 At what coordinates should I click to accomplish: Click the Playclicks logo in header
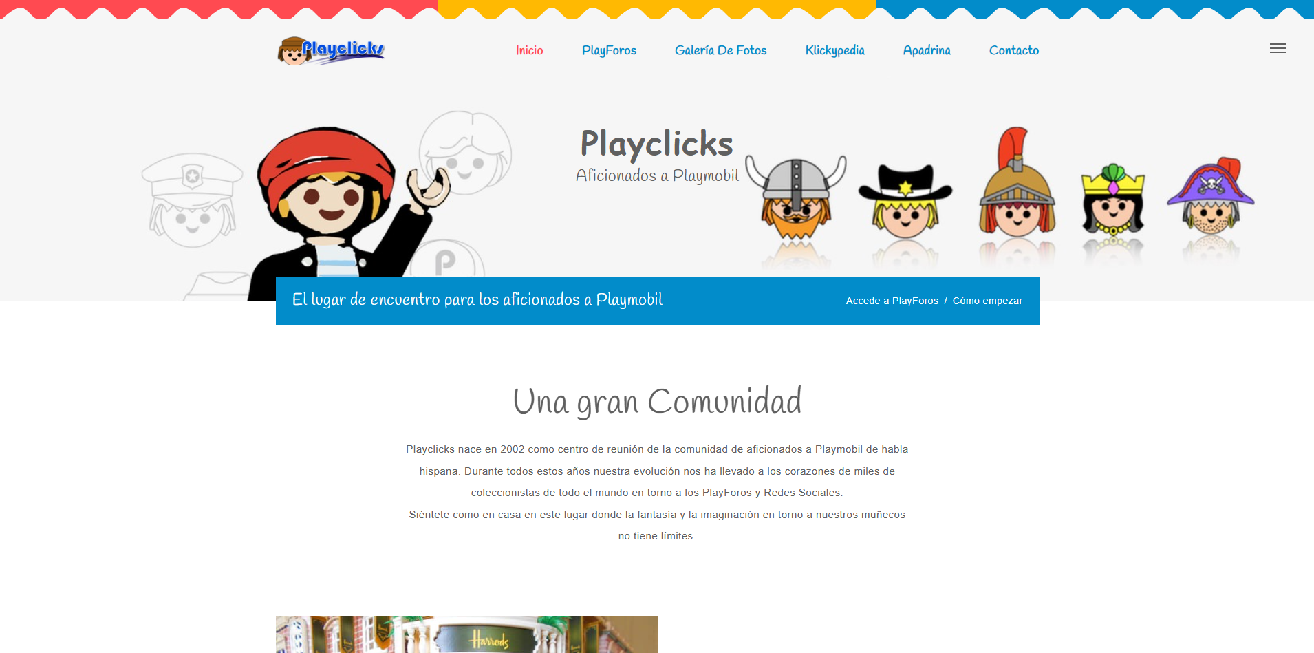331,50
